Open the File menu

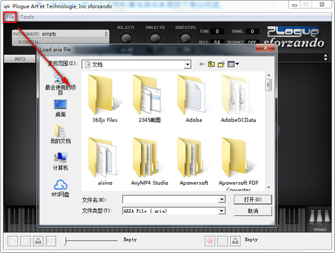tap(10, 17)
